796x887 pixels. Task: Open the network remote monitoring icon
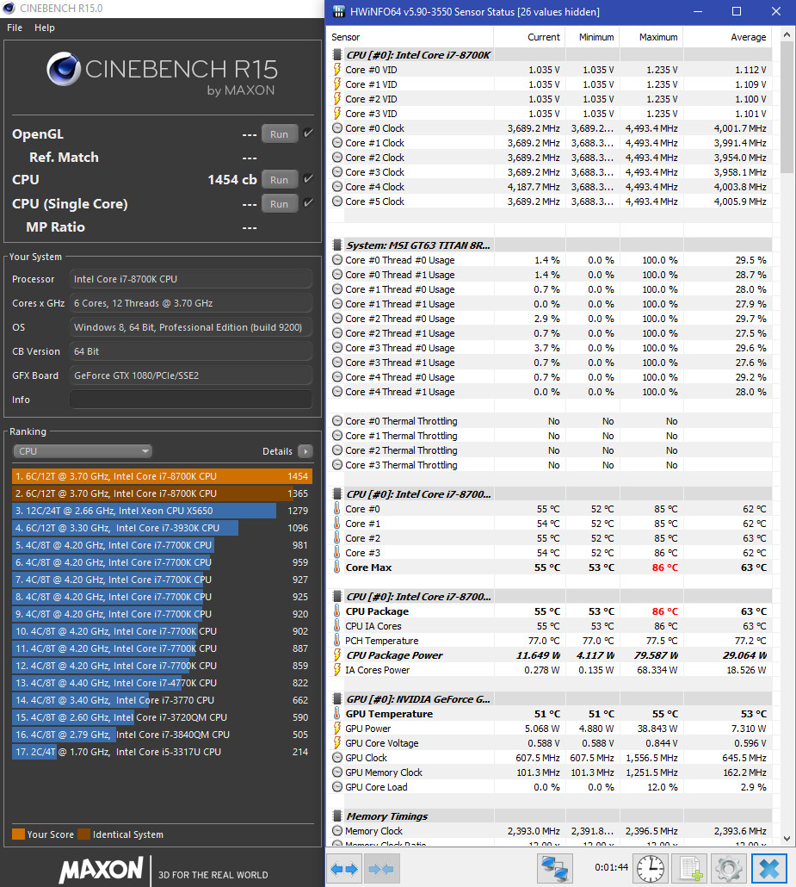(554, 868)
